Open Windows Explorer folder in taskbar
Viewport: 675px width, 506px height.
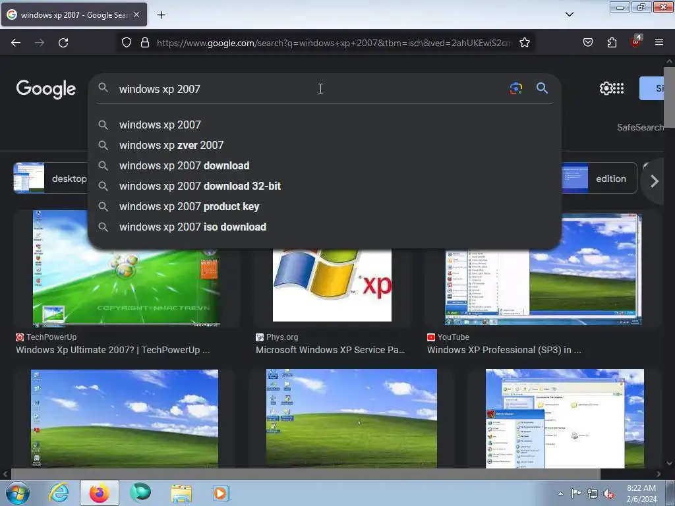coord(181,493)
